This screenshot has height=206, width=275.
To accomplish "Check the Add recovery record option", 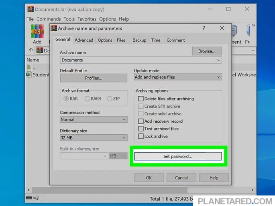I will pyautogui.click(x=141, y=121).
